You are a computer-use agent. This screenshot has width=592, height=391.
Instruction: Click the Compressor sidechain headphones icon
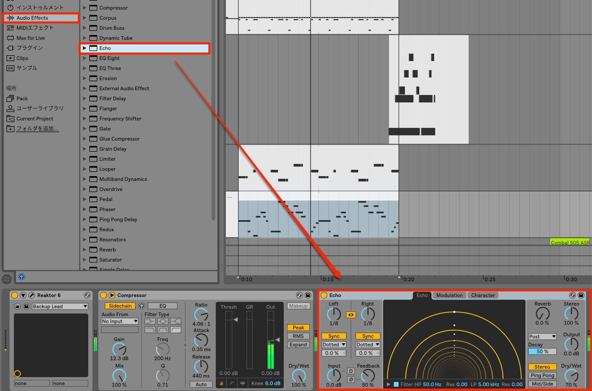point(142,306)
